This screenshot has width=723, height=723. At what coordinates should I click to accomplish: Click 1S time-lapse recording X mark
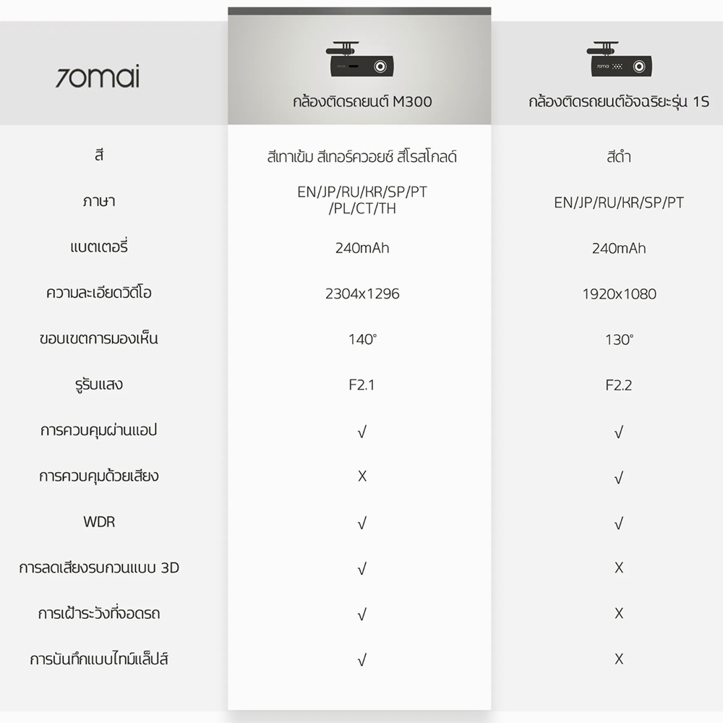pyautogui.click(x=619, y=659)
